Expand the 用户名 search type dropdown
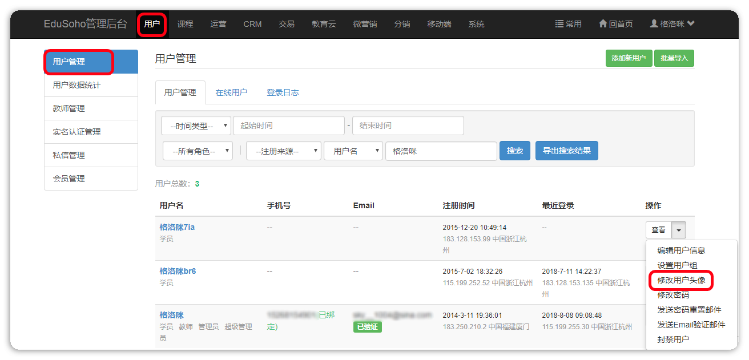The width and height of the screenshot is (749, 360). [353, 151]
